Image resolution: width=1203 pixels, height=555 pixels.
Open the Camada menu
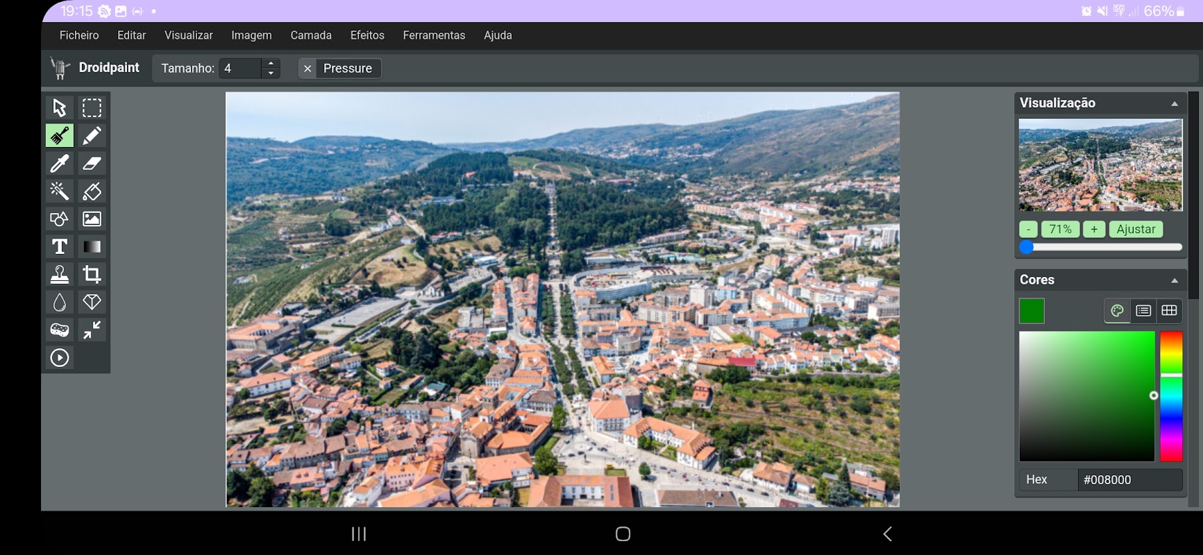pos(311,35)
